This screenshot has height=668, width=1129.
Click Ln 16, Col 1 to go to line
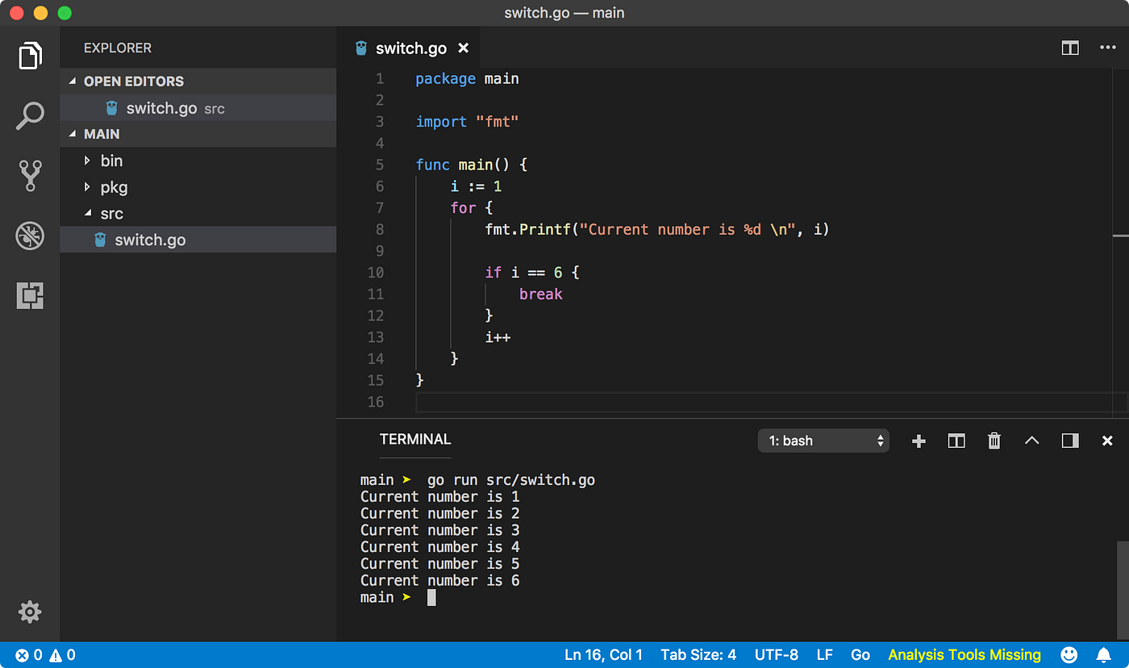point(603,654)
